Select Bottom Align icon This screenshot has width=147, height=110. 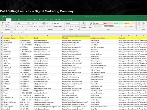point(44,23)
